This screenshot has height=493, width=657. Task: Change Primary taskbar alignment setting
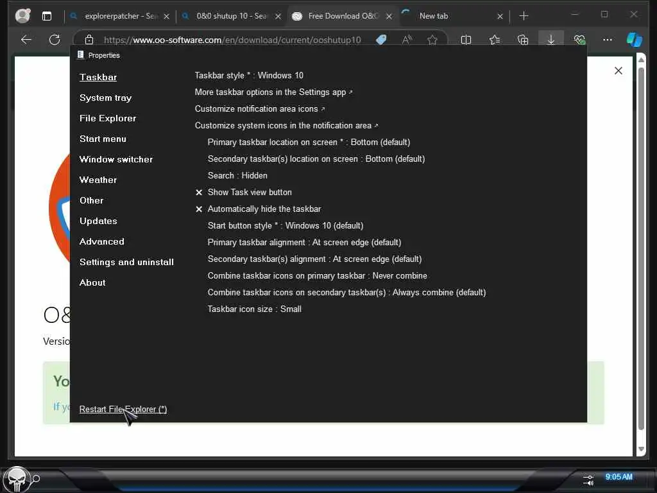[x=304, y=242]
